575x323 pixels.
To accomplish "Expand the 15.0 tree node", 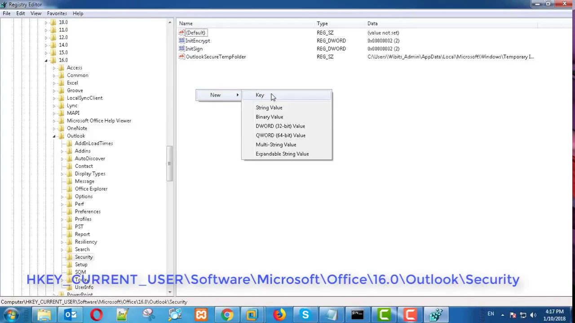I will click(x=46, y=52).
